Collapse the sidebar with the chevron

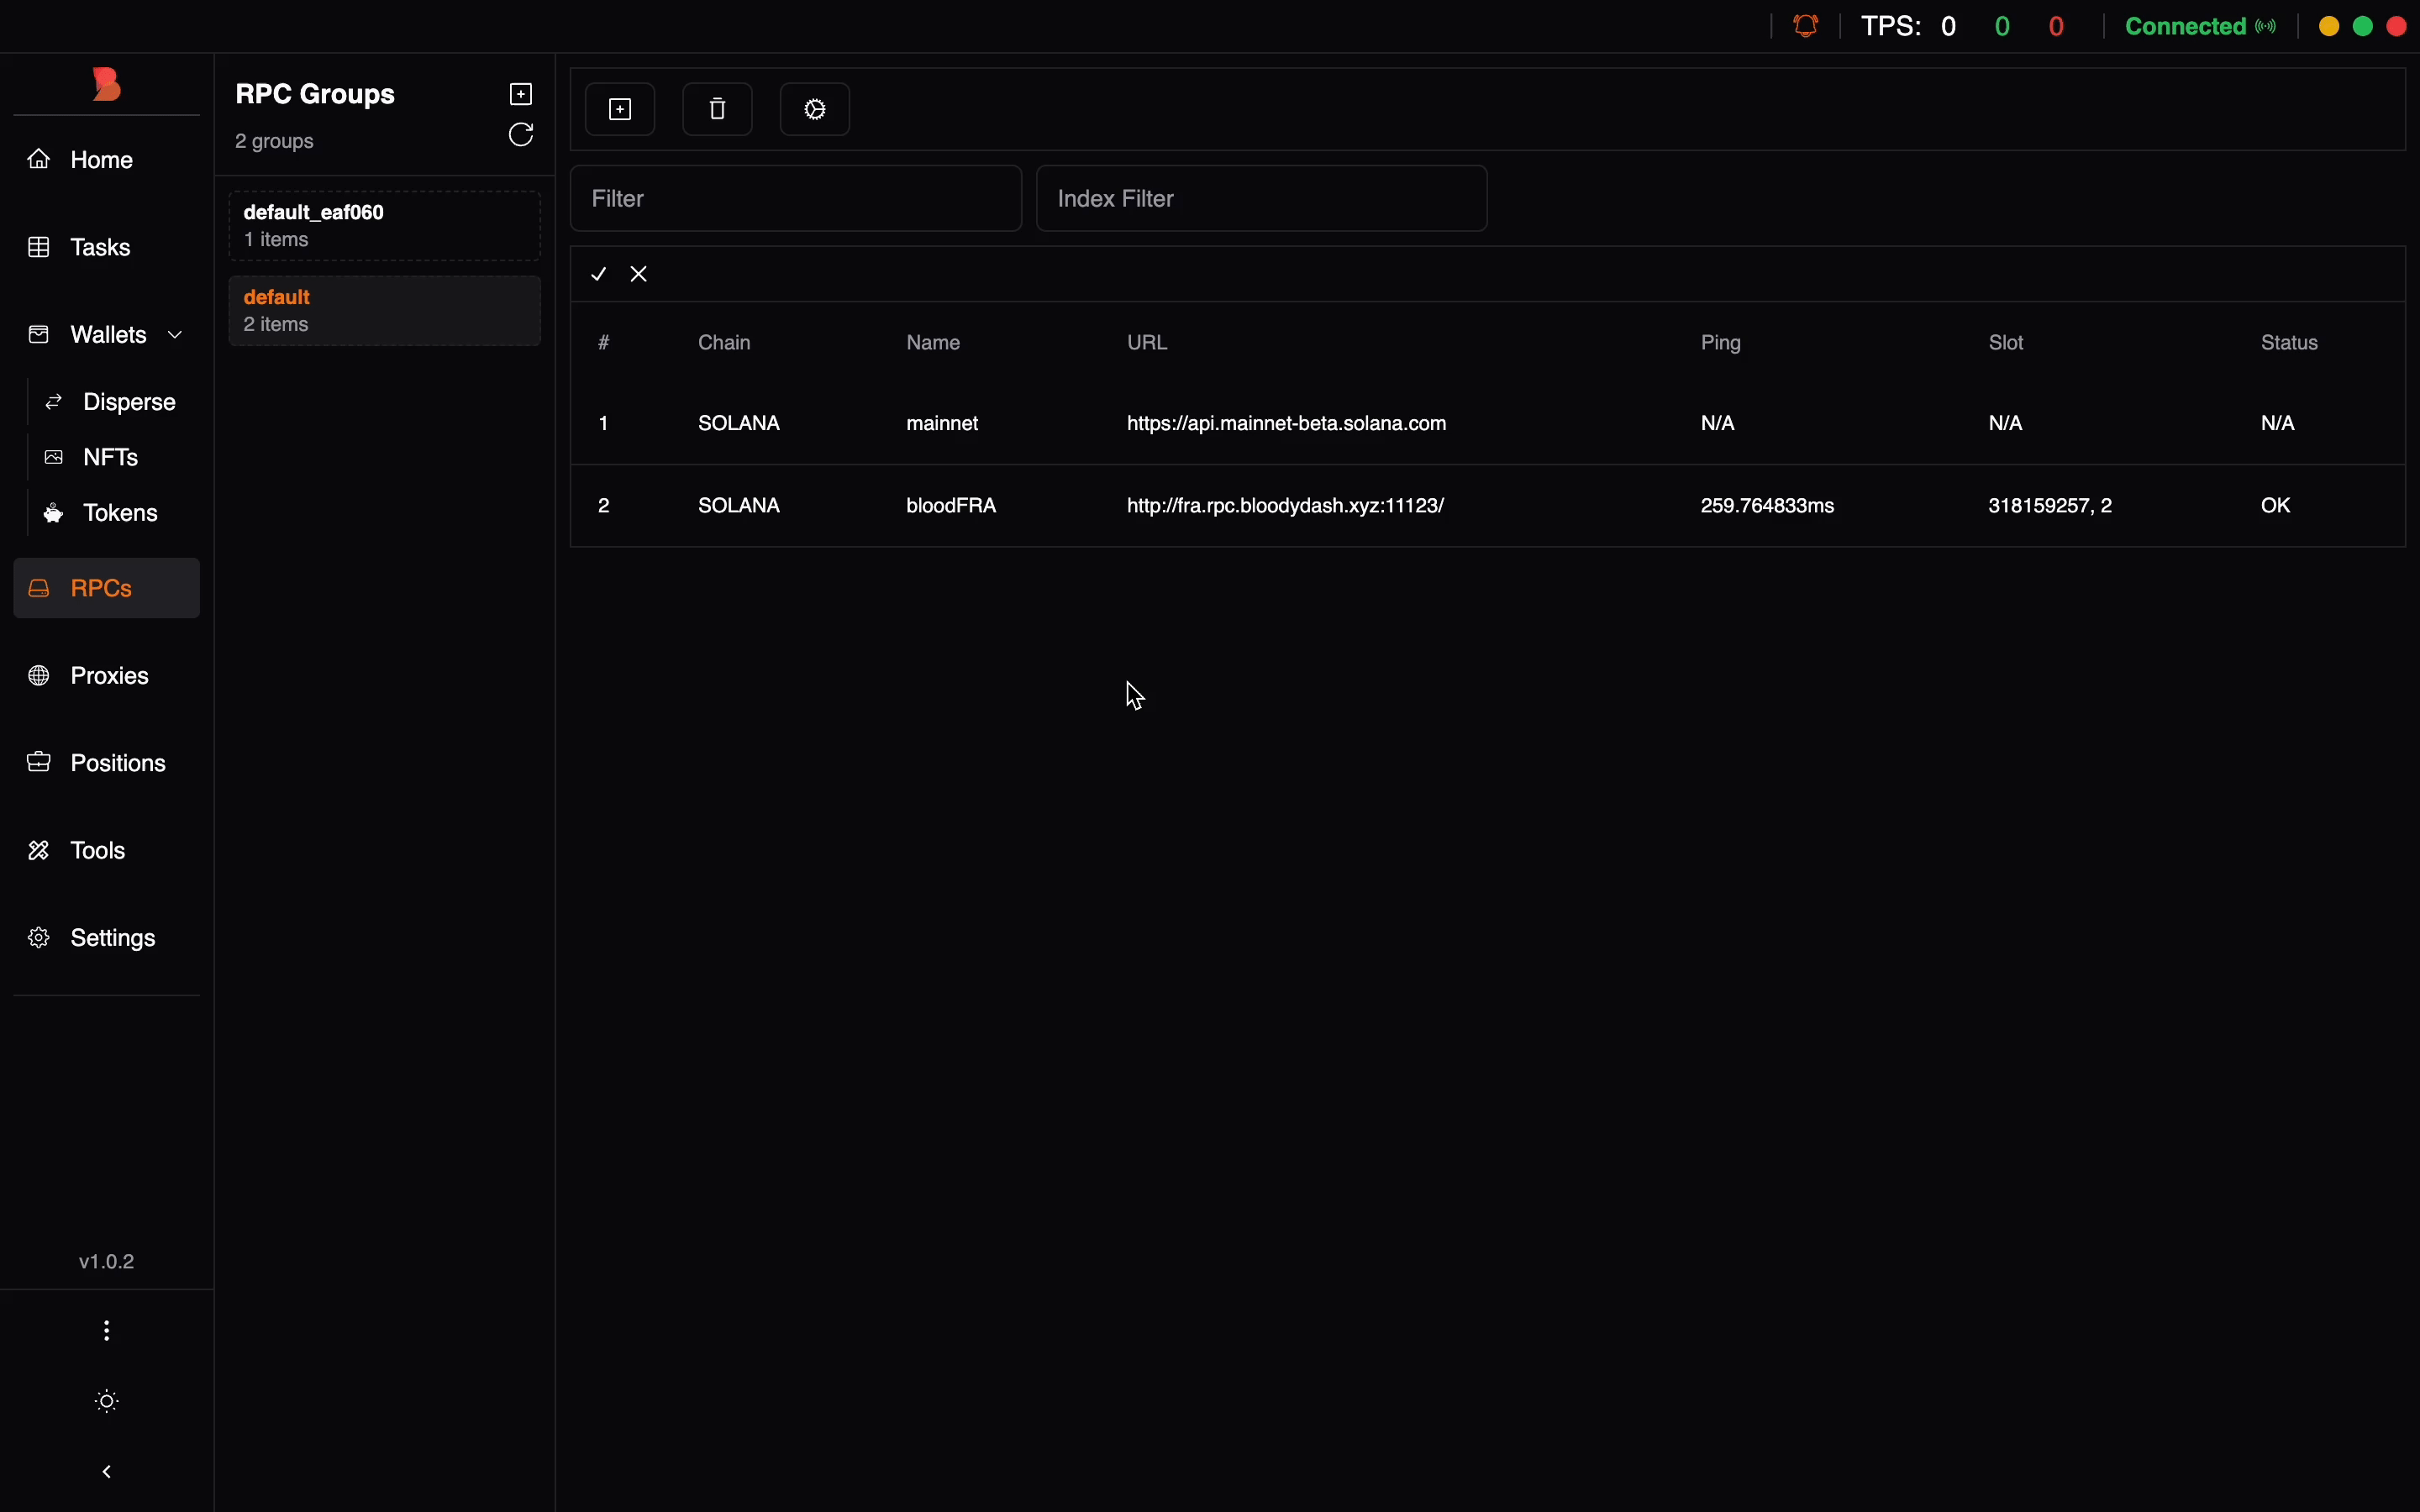(107, 1472)
